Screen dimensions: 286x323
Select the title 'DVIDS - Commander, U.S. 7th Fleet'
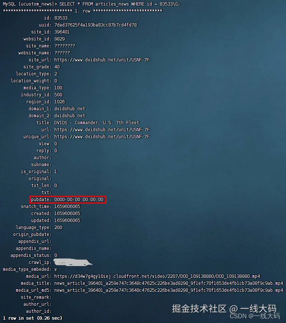click(x=97, y=123)
